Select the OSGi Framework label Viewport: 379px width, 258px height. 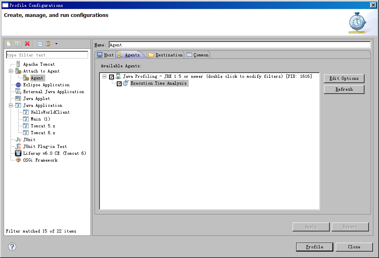pyautogui.click(x=40, y=160)
